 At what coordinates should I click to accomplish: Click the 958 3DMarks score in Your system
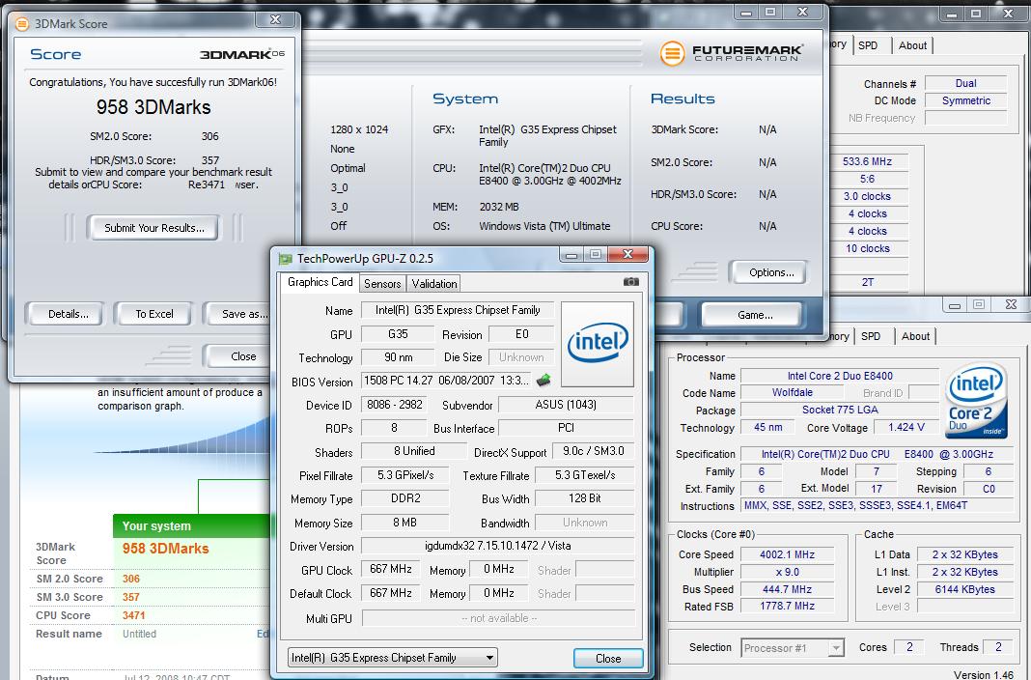pyautogui.click(x=165, y=549)
